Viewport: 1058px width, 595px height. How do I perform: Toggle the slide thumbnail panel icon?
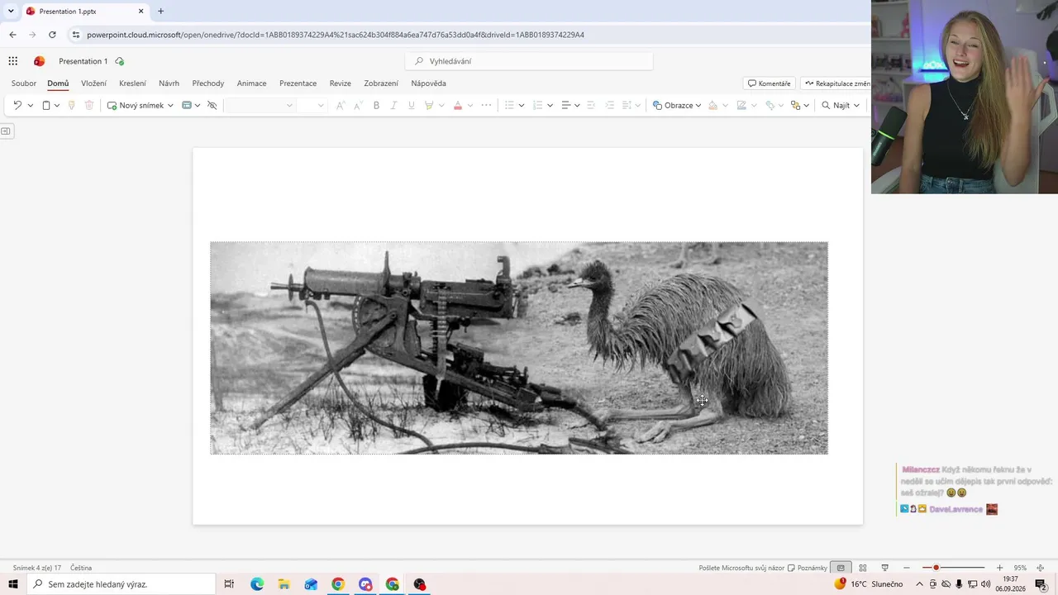tap(6, 131)
